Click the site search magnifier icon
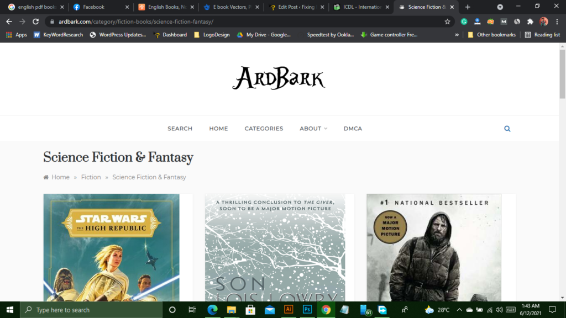This screenshot has height=318, width=566. tap(507, 129)
